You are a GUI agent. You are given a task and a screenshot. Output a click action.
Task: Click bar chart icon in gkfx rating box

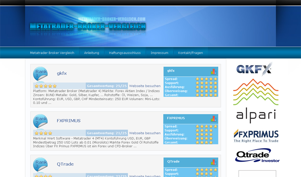(x=213, y=71)
